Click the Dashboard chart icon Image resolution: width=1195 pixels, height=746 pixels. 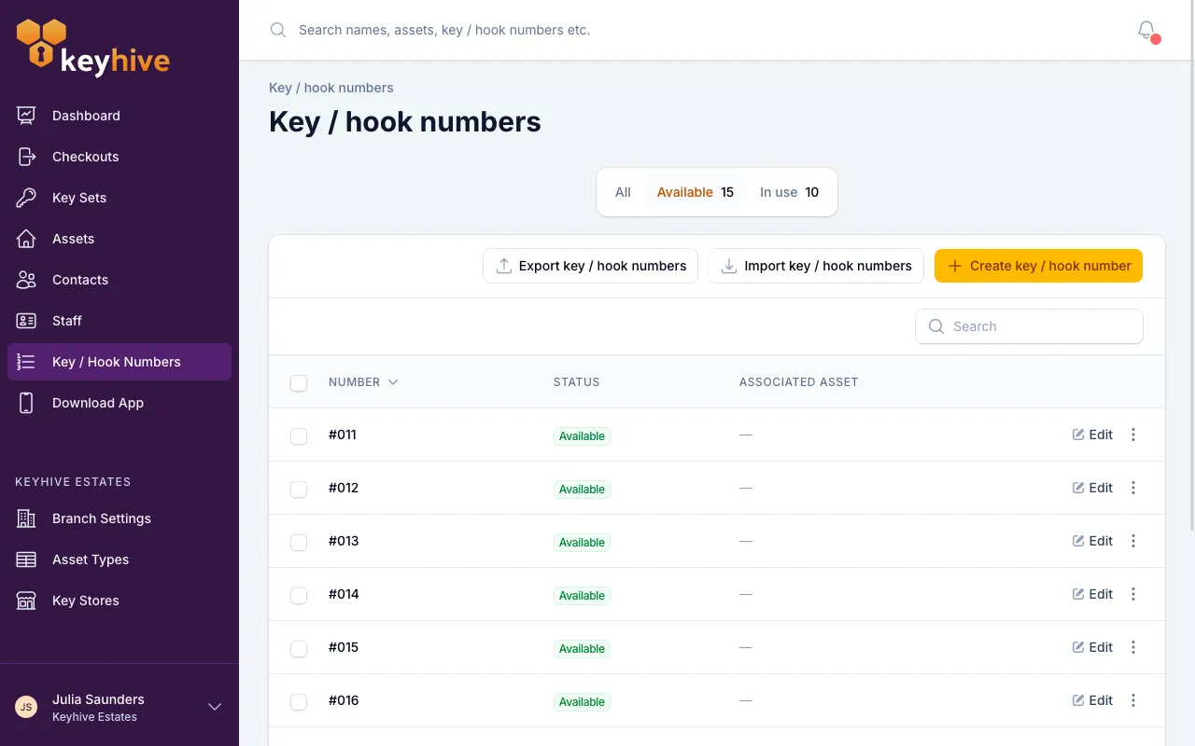tap(26, 116)
